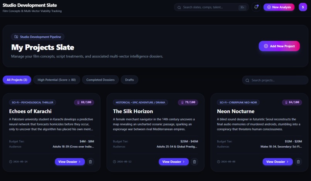This screenshot has width=311, height=181.
Task: Click the 79/100 score badge
Action: 188,102
